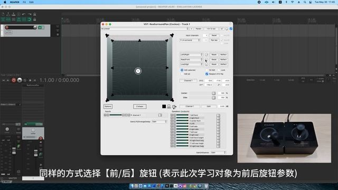Open the preset dropdown in plugin window

[x=145, y=28]
